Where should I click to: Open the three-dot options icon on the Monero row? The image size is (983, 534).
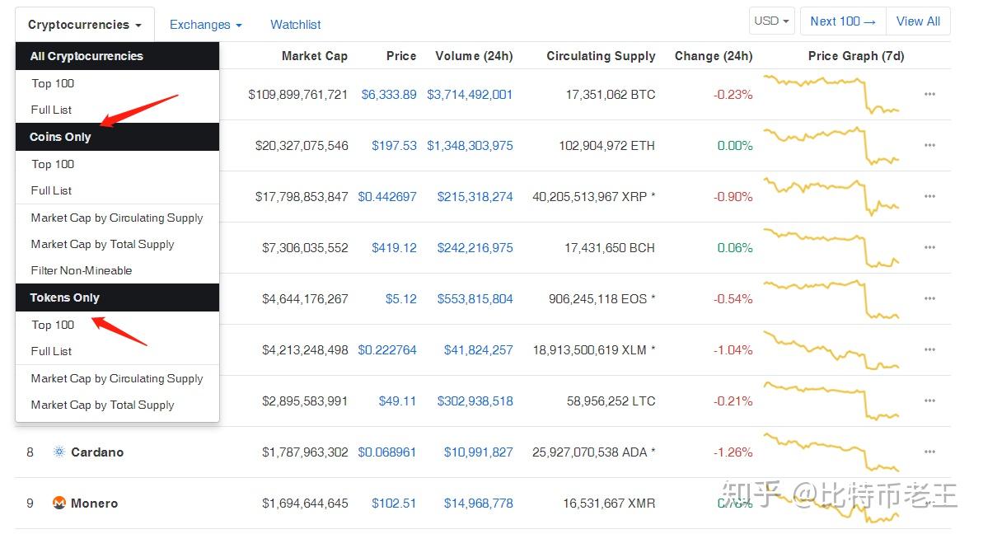(x=929, y=503)
